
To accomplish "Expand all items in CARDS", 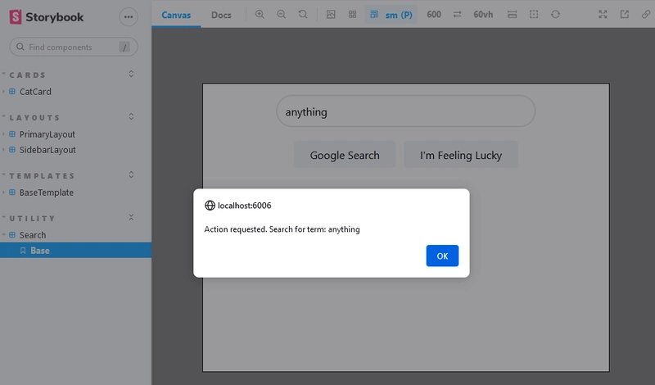I will point(131,75).
